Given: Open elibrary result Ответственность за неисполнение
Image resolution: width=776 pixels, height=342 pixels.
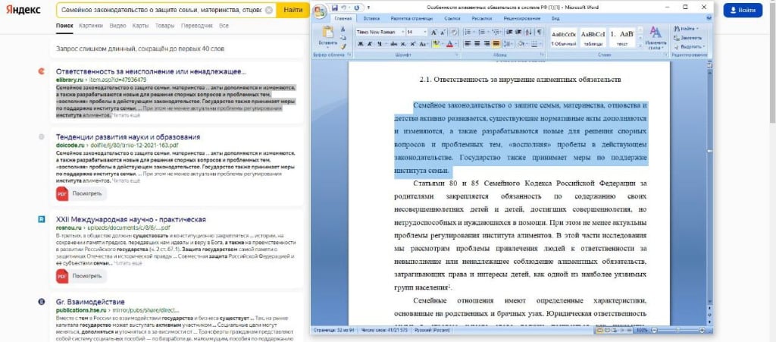Looking at the screenshot, I should pos(151,71).
